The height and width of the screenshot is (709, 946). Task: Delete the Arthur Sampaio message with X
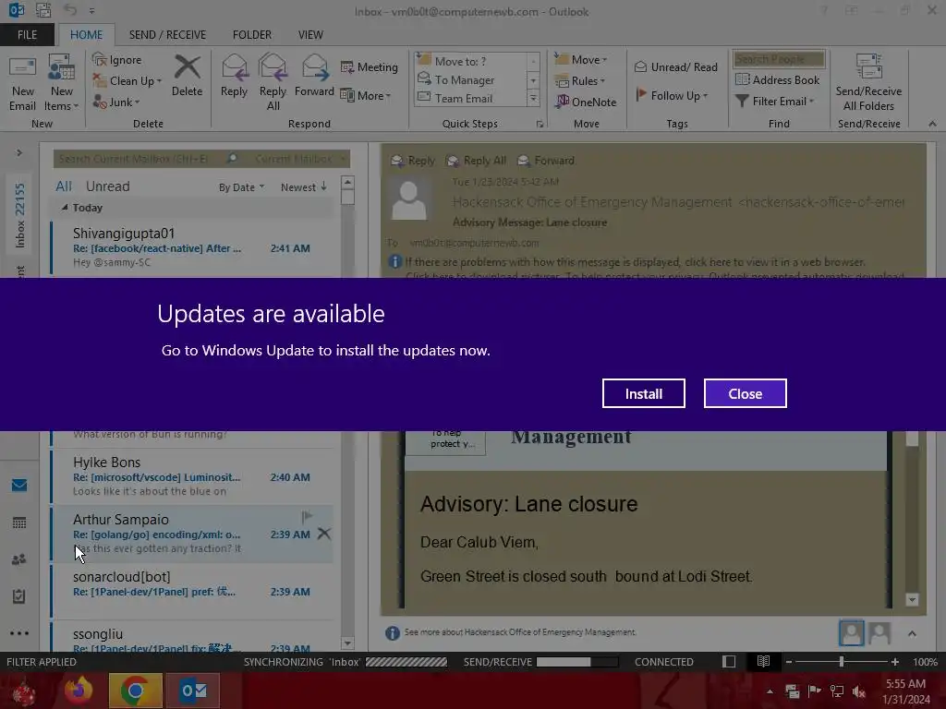324,534
